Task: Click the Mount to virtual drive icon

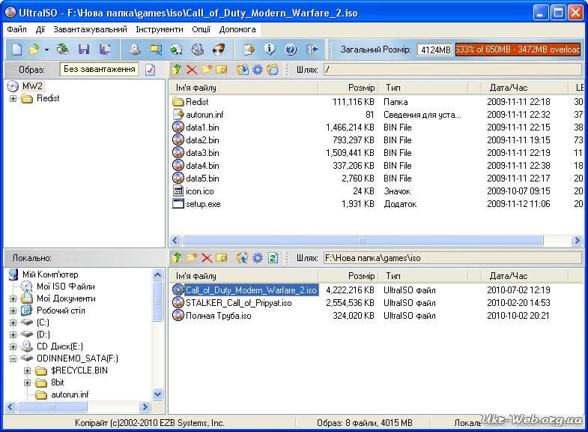Action: (198, 49)
